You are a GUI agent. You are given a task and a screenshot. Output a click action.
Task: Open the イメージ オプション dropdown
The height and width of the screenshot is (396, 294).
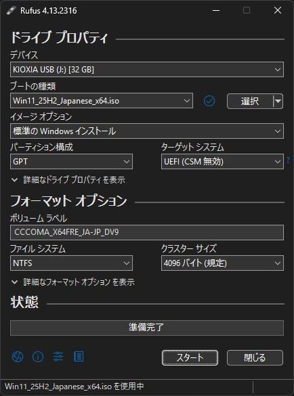coord(147,131)
